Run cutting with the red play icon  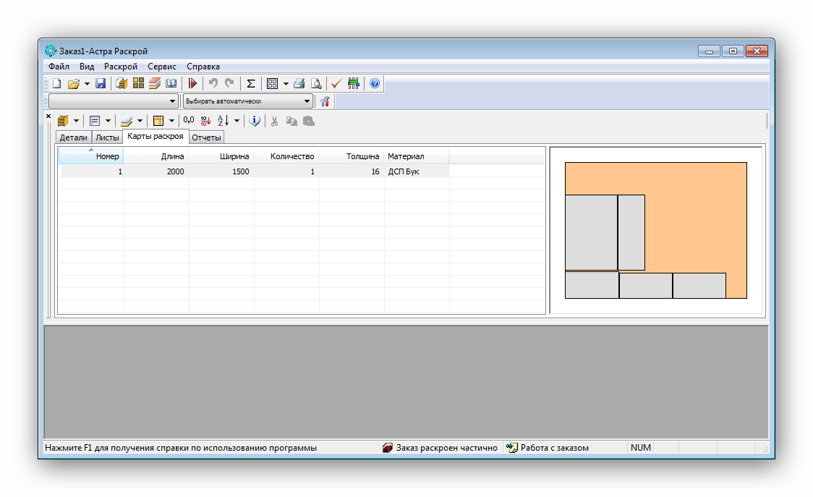[192, 83]
